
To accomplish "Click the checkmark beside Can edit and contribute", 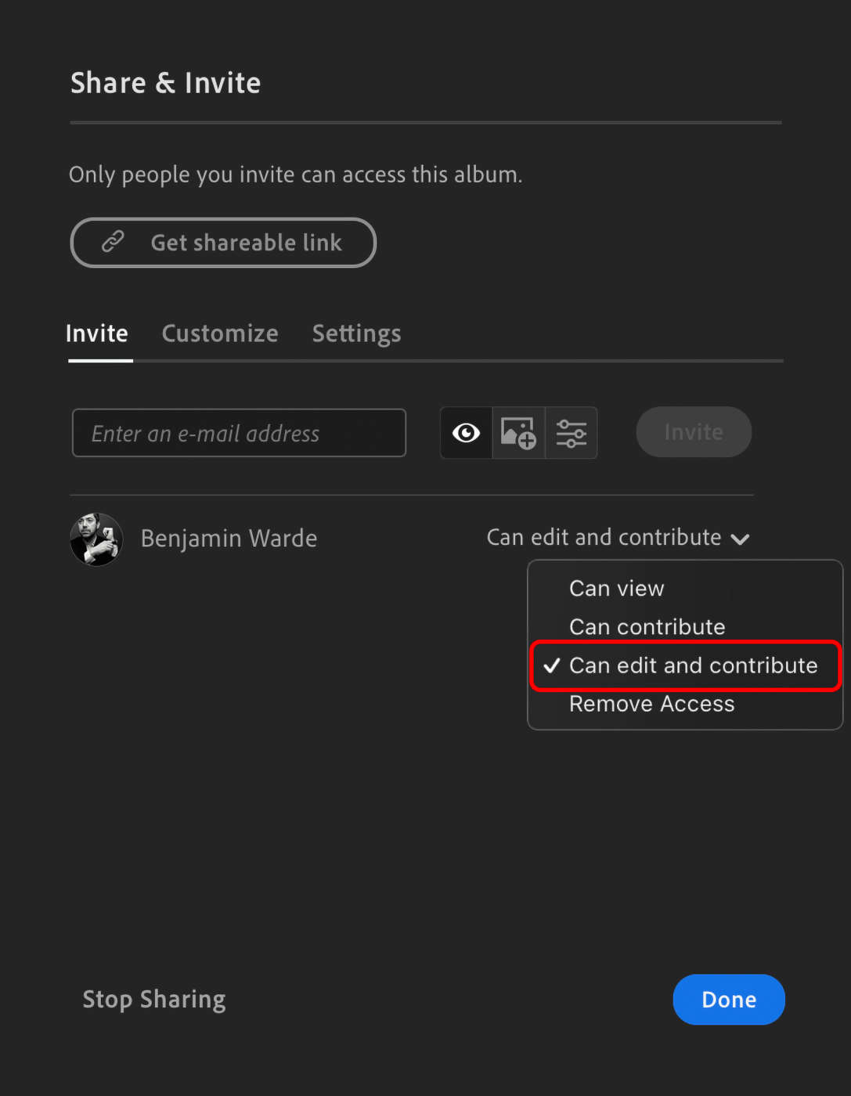I will click(x=552, y=666).
